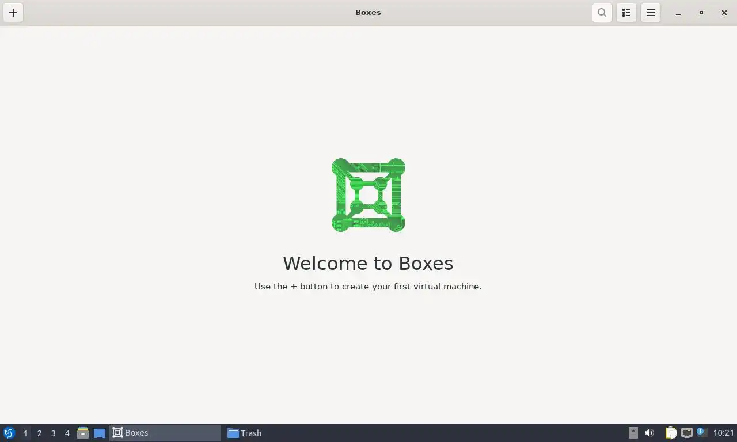Click the green Boxes logo
The height and width of the screenshot is (442, 737).
368,195
